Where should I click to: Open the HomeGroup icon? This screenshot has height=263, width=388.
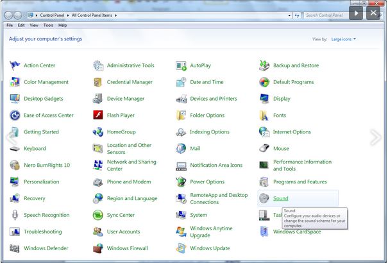[98, 132]
